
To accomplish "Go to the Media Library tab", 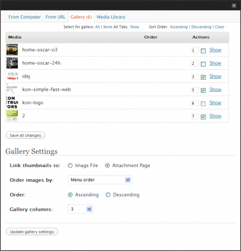I will tap(111, 17).
